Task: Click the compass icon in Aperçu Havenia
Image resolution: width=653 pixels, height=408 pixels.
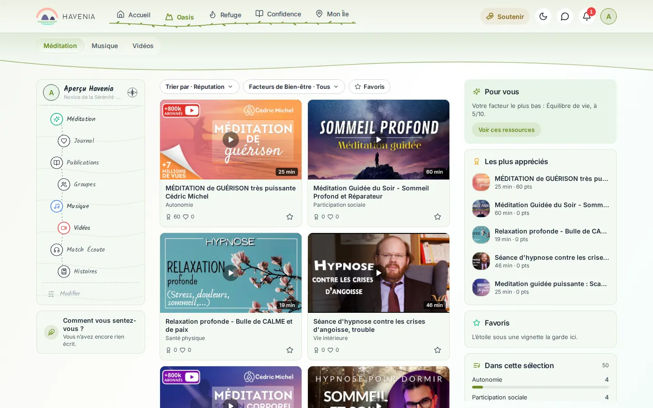Action: (132, 92)
